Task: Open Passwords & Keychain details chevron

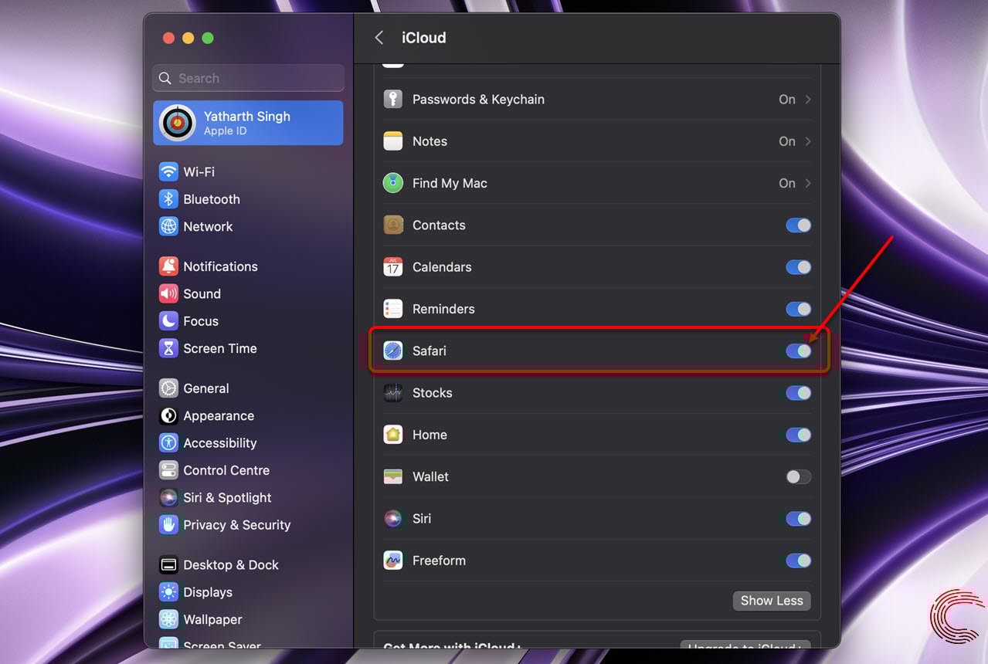Action: 808,99
